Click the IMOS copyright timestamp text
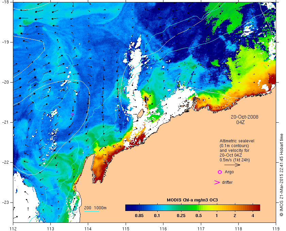 [x=282, y=175]
